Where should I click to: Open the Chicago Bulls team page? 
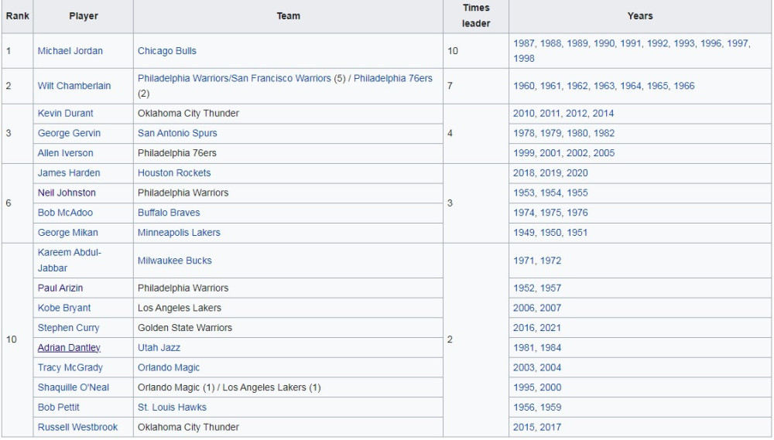click(166, 51)
